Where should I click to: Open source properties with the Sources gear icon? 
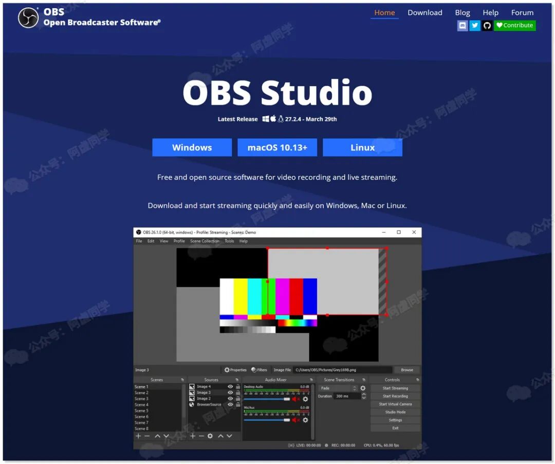210,436
